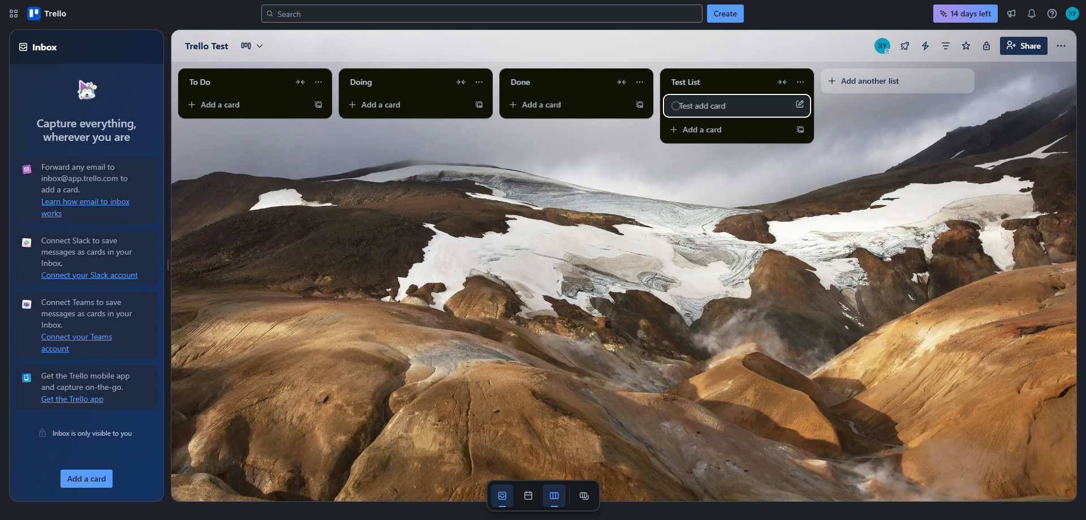Open switch boards icon in bottom bar
The height and width of the screenshot is (520, 1086).
click(584, 496)
